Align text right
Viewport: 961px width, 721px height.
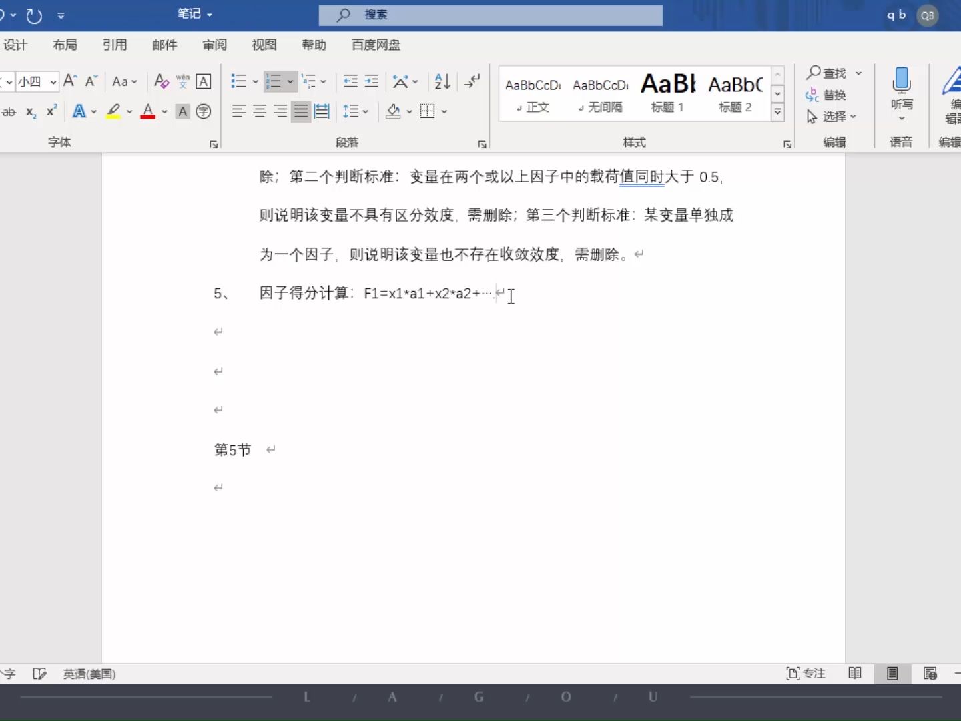281,111
